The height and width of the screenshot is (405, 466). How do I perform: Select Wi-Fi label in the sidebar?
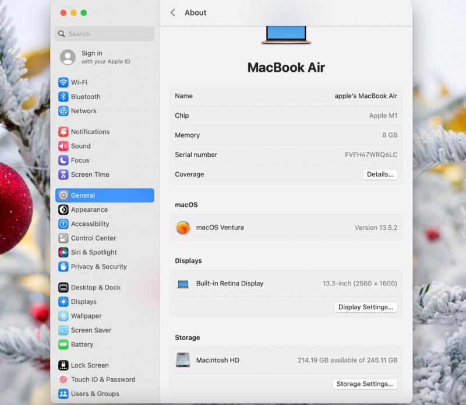pyautogui.click(x=79, y=82)
